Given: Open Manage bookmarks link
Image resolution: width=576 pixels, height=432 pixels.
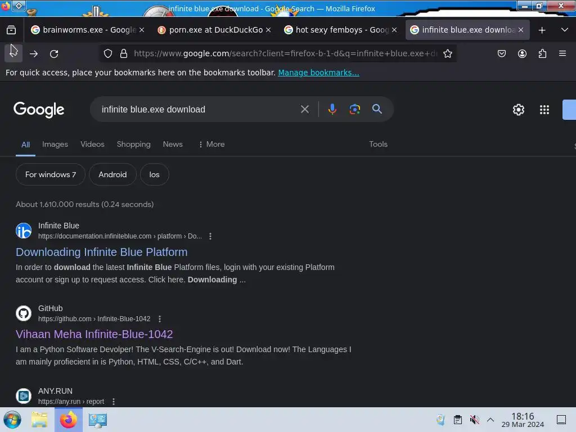Looking at the screenshot, I should (x=318, y=73).
